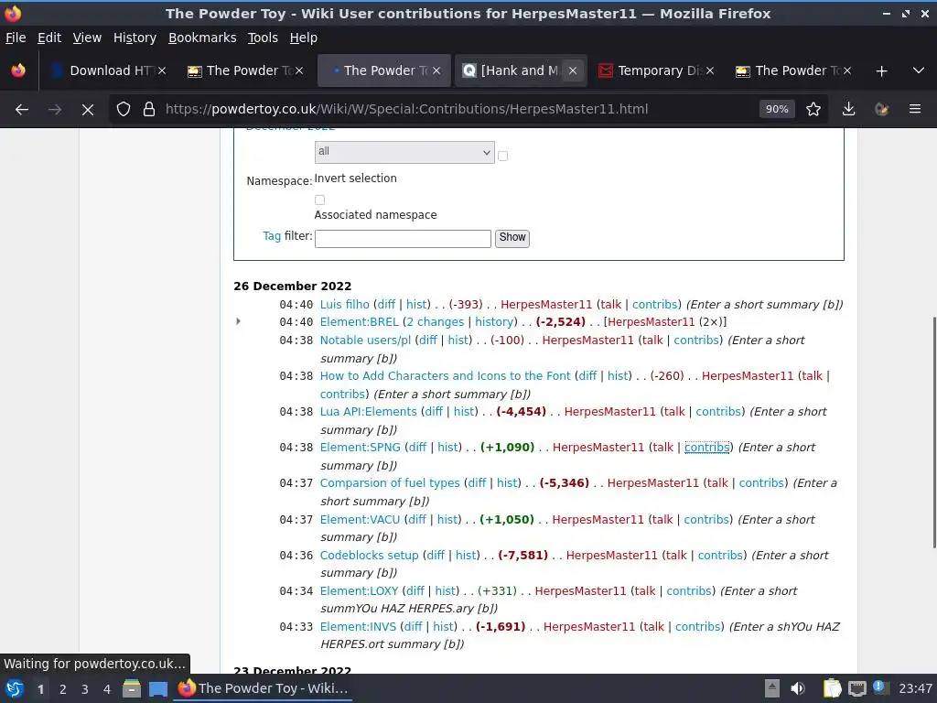
Task: Close the Download HT tab
Action: tap(162, 71)
